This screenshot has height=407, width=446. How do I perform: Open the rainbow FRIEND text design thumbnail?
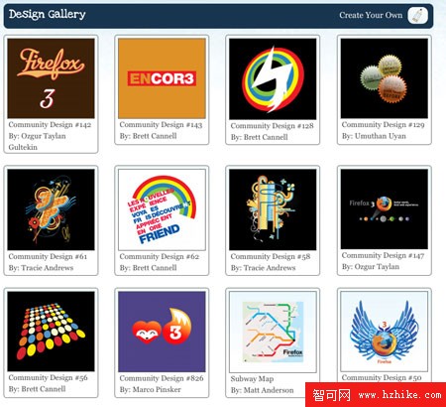tap(162, 209)
